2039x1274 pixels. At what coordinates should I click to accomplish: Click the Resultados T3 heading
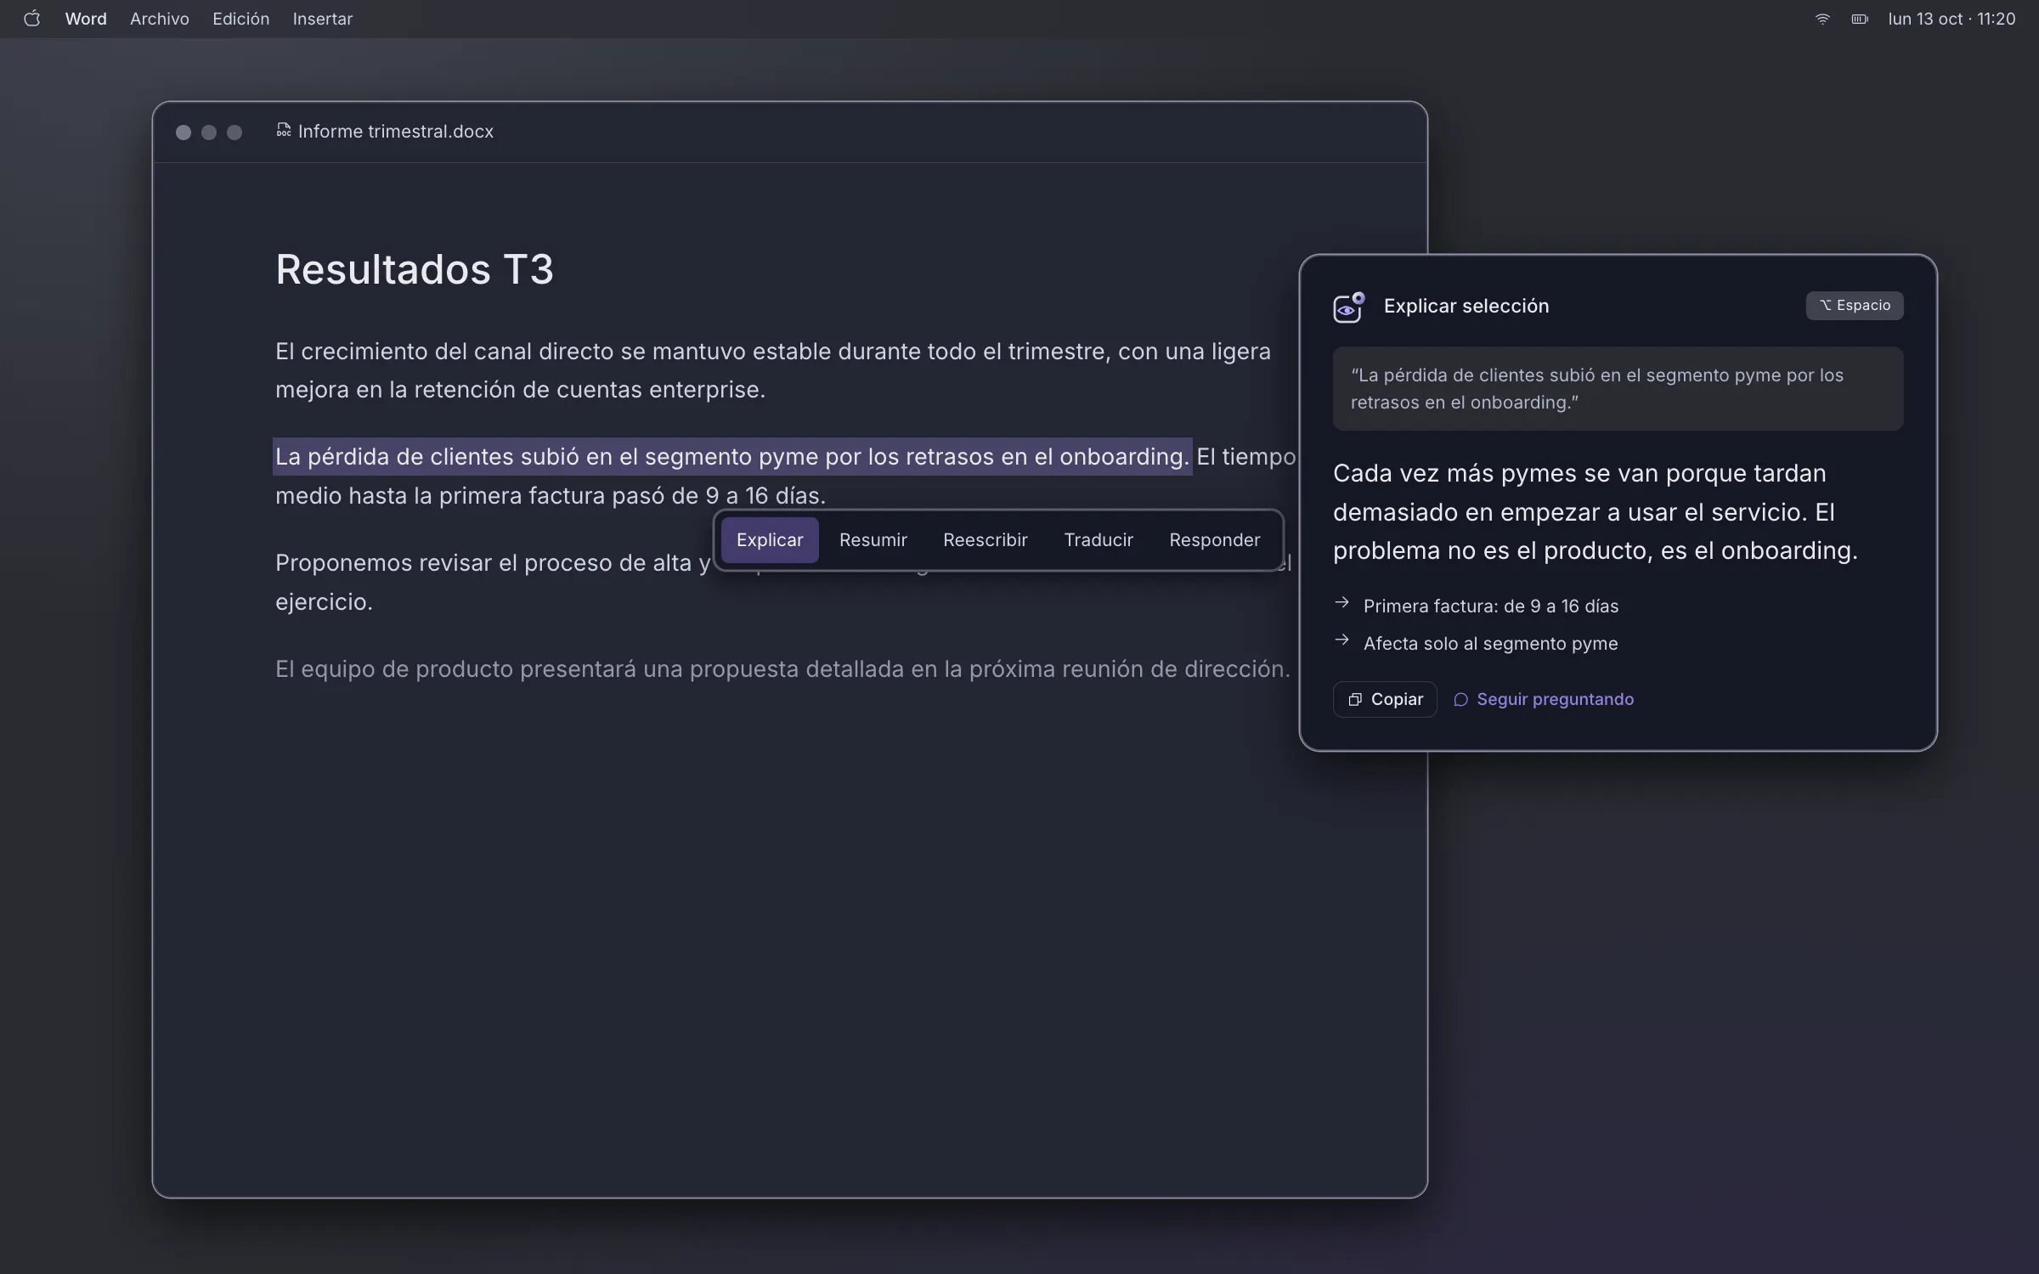tap(415, 270)
